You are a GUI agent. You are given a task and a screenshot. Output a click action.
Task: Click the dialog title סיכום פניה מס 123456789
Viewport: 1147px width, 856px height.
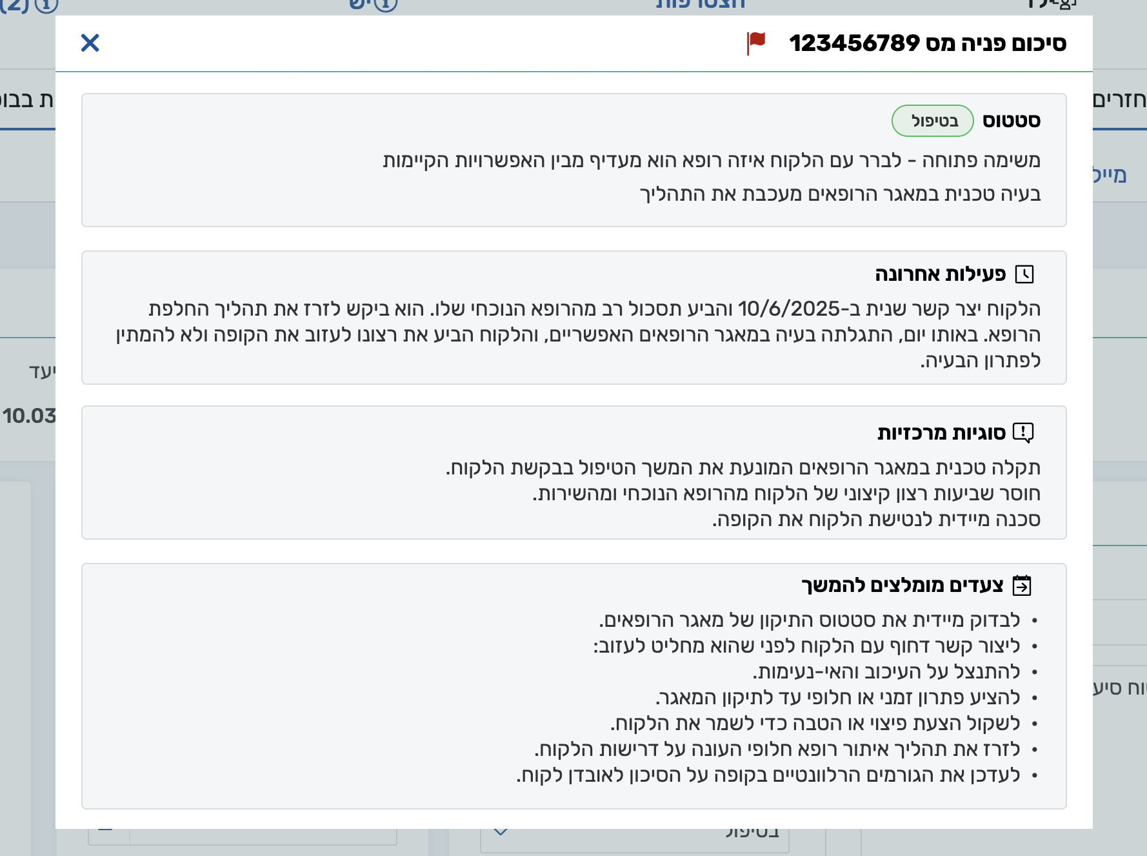click(x=927, y=43)
